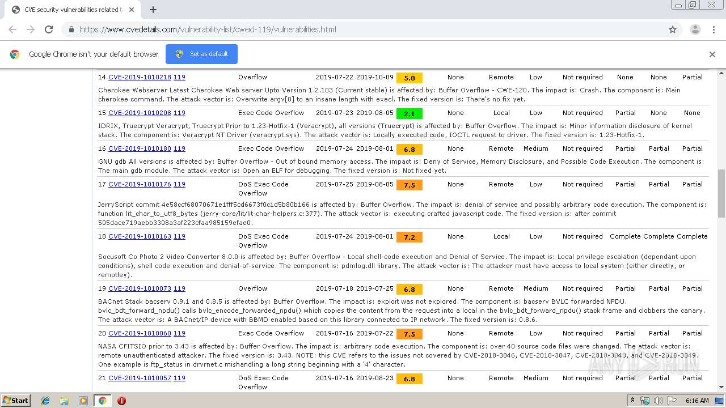Select the 7.5 score cell for CVE-2019-1010176

point(409,185)
